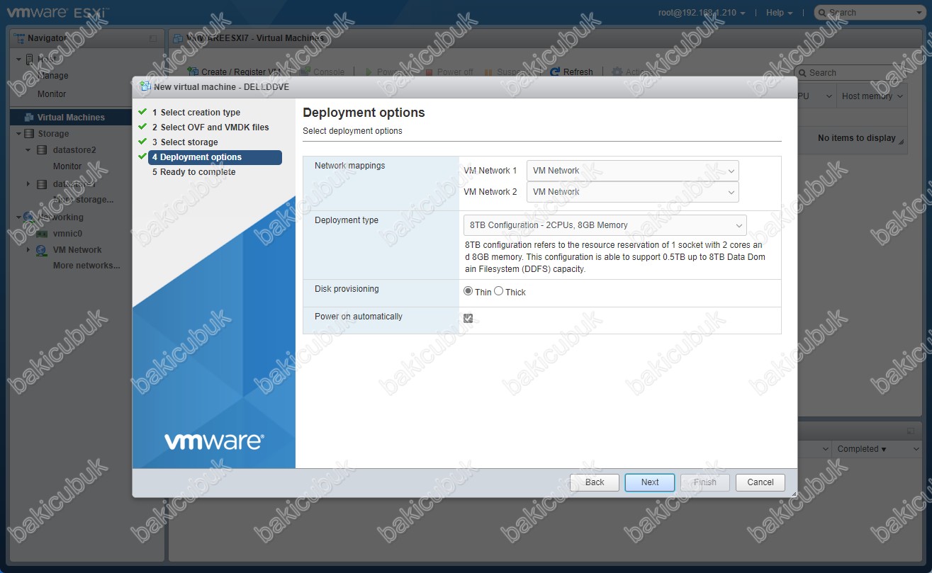The width and height of the screenshot is (932, 573).
Task: Collapse the datastore2 node
Action: coord(28,150)
